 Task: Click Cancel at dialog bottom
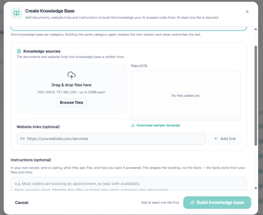coord(22,203)
